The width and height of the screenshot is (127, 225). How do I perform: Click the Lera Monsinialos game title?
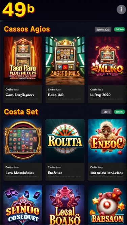(20, 173)
